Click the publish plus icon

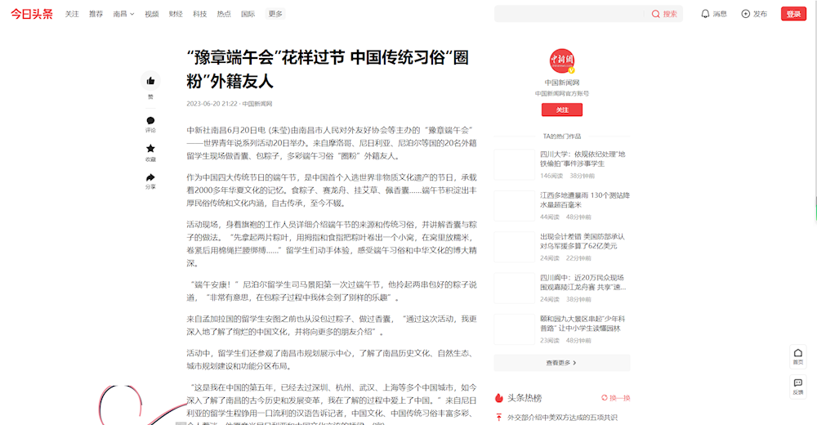click(x=745, y=14)
